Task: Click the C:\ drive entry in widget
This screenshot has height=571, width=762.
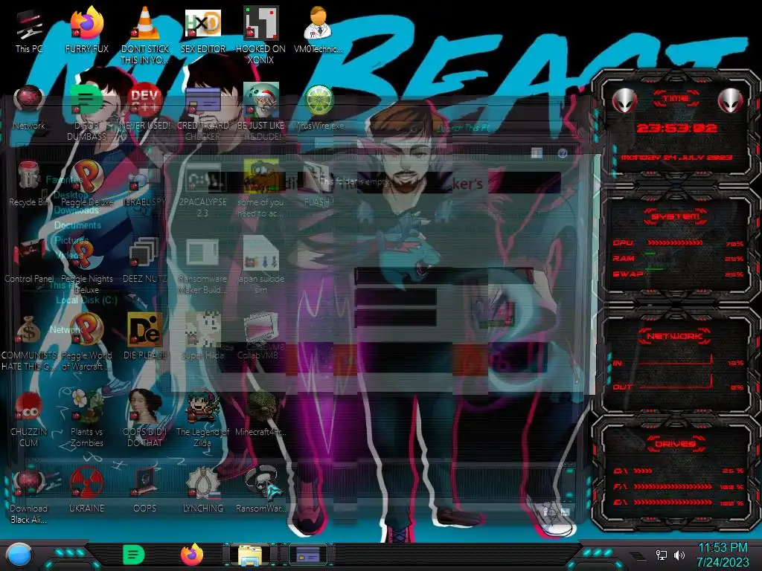Action: point(679,471)
